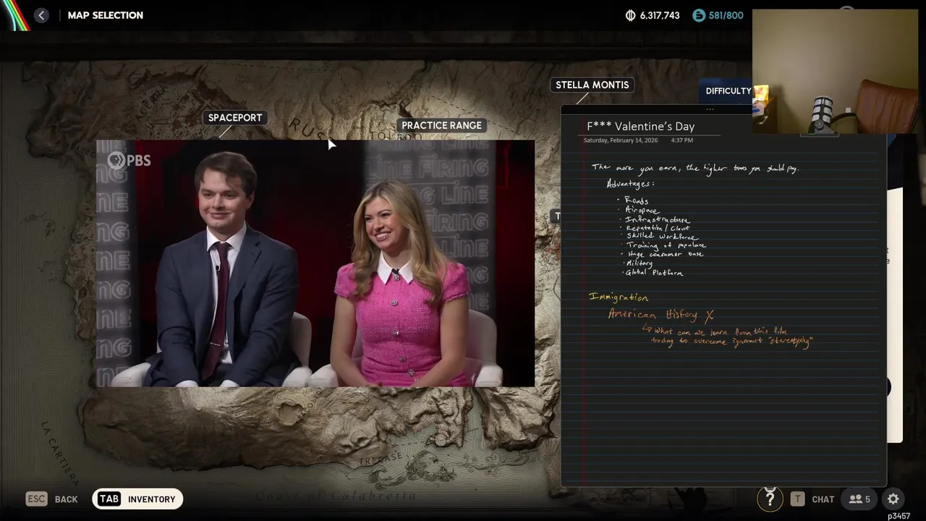The height and width of the screenshot is (521, 926).
Task: Click the handwritten "Infrastructure" bullet
Action: click(657, 219)
